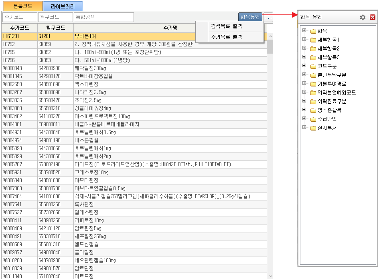Click the 영수증항목 folder icon
Image resolution: width=379 pixels, height=279 pixels.
click(x=313, y=110)
